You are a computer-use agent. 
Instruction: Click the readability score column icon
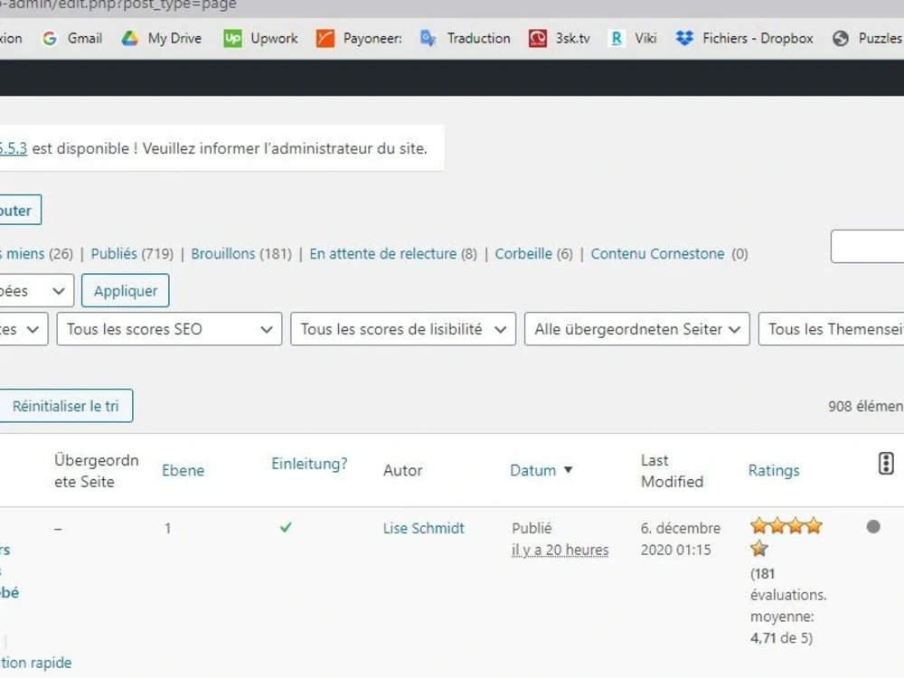click(x=886, y=464)
